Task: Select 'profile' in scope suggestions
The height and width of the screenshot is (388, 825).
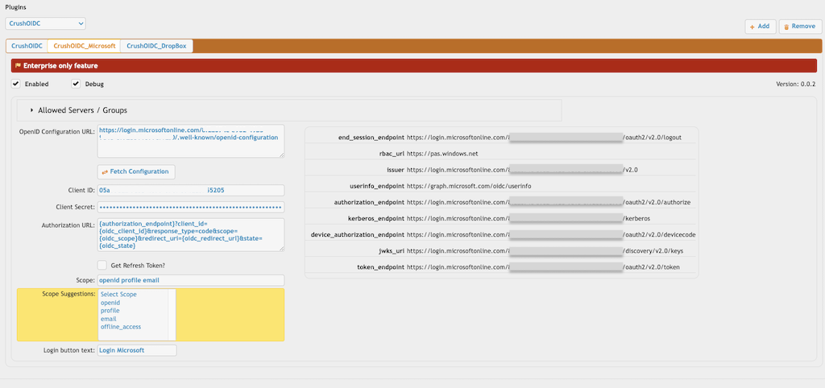Action: pyautogui.click(x=110, y=311)
